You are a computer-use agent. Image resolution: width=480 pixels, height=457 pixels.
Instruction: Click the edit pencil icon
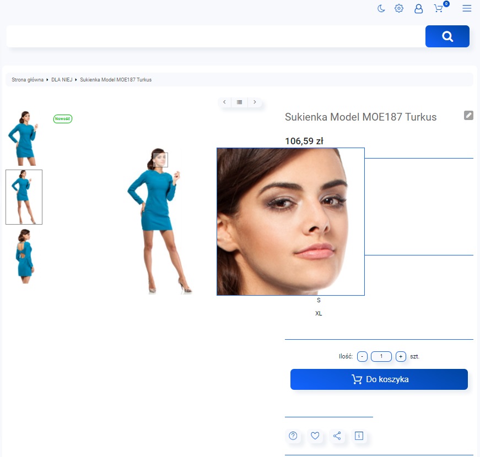tap(468, 115)
